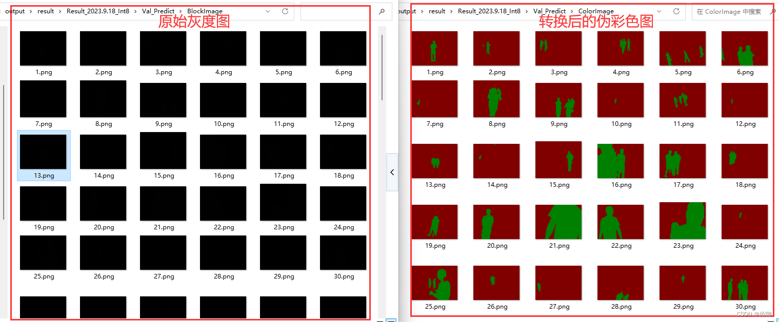Screen dimensions: 779x322
Task: Collapse the pane with the left arrow handle
Action: click(392, 172)
